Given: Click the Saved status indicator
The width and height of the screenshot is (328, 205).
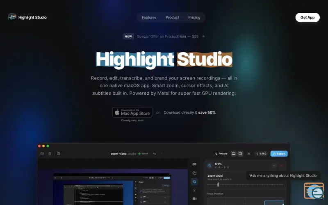Looking at the screenshot, I should (x=143, y=154).
